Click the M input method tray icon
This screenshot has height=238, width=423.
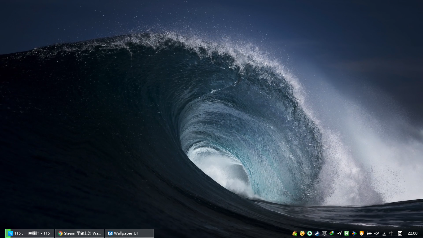[400, 233]
